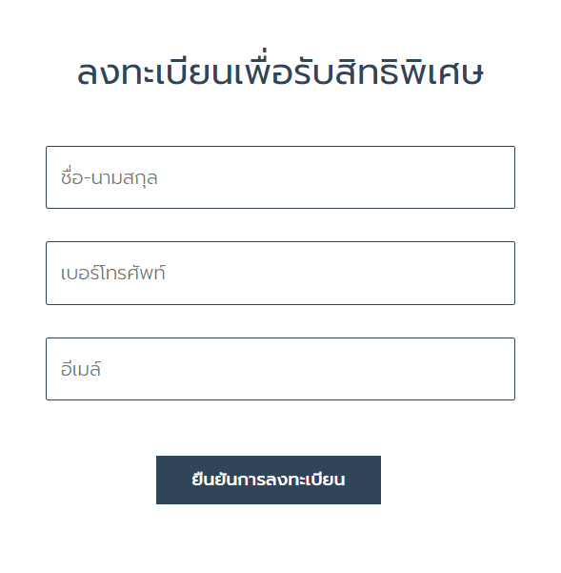This screenshot has width=561, height=573.
Task: Click the heading ลงทะเบียนเพื่อรับสิทธิพิเศษ
Action: pos(280,70)
